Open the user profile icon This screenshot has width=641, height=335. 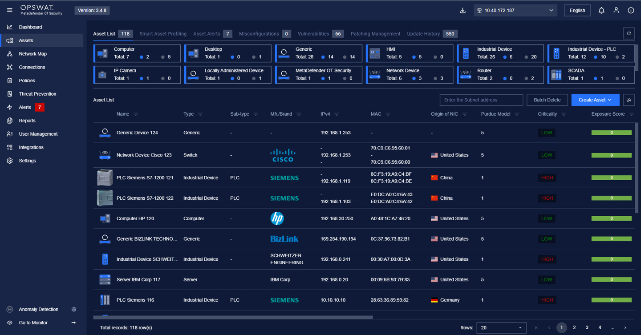[x=616, y=10]
